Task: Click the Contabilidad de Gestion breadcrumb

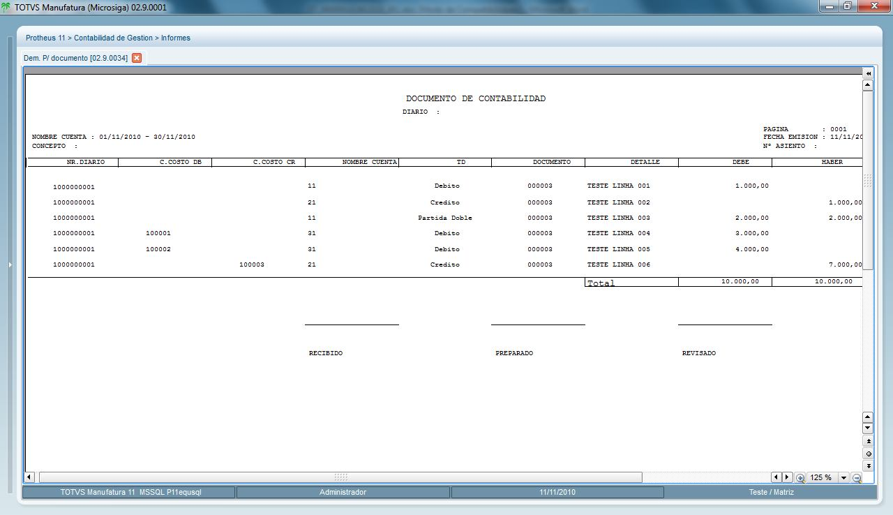Action: coord(113,38)
